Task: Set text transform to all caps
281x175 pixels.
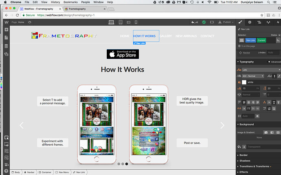Action: tap(248, 108)
